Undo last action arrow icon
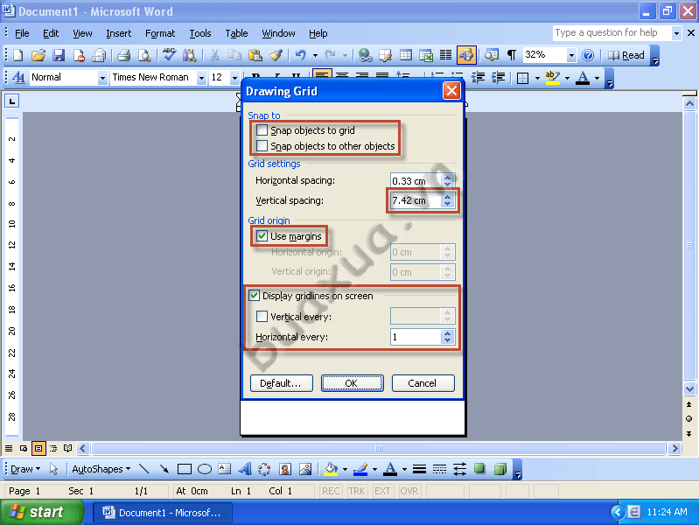The height and width of the screenshot is (525, 699). pyautogui.click(x=300, y=55)
